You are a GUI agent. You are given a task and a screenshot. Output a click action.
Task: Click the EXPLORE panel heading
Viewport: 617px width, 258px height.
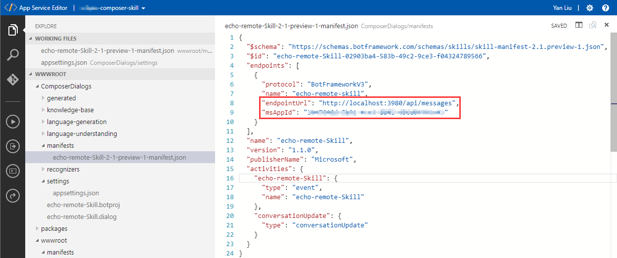46,26
